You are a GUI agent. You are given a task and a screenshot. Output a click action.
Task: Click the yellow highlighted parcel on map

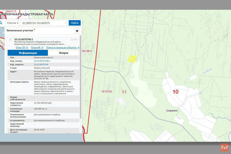click(x=132, y=59)
